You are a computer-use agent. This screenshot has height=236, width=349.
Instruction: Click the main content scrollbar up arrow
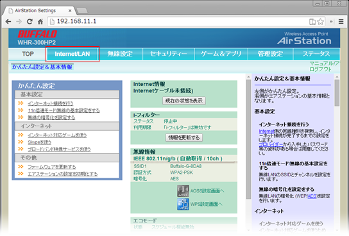248,77
